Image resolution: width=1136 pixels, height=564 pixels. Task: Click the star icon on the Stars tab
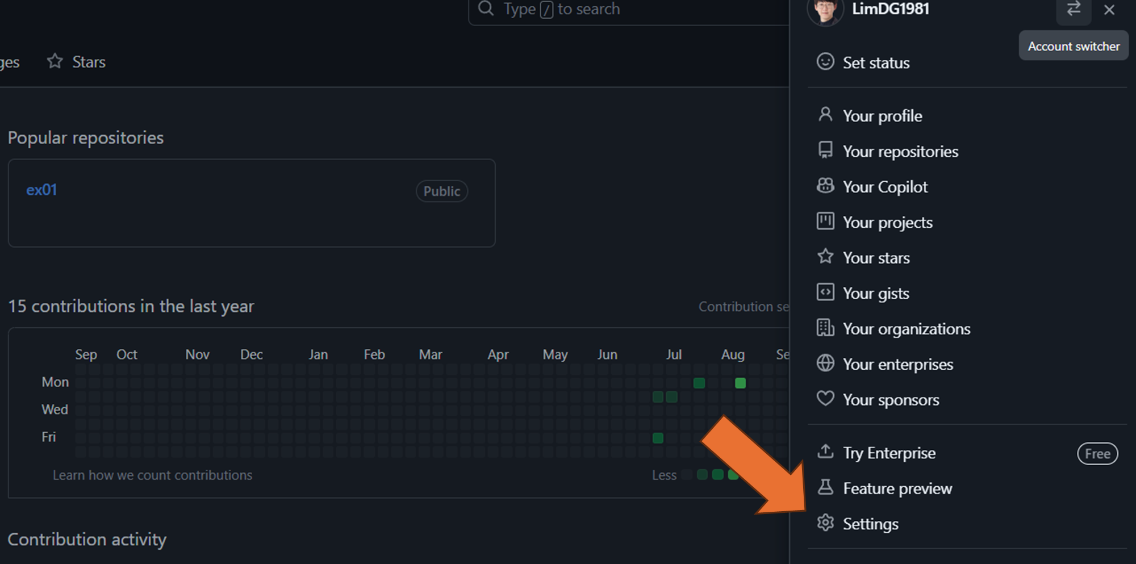pyautogui.click(x=55, y=61)
